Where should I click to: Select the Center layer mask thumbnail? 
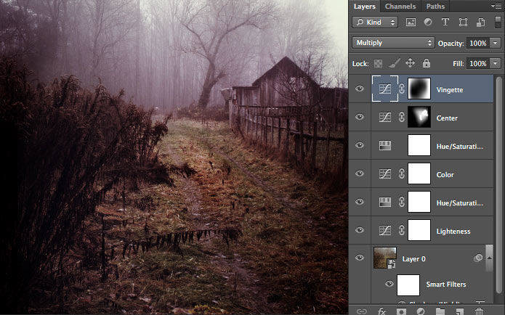click(419, 117)
